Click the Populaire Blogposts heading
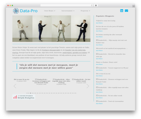Viewport: 141px width, 119px height. [105, 16]
